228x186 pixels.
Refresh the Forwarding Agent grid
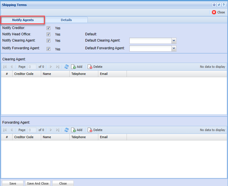click(x=67, y=130)
